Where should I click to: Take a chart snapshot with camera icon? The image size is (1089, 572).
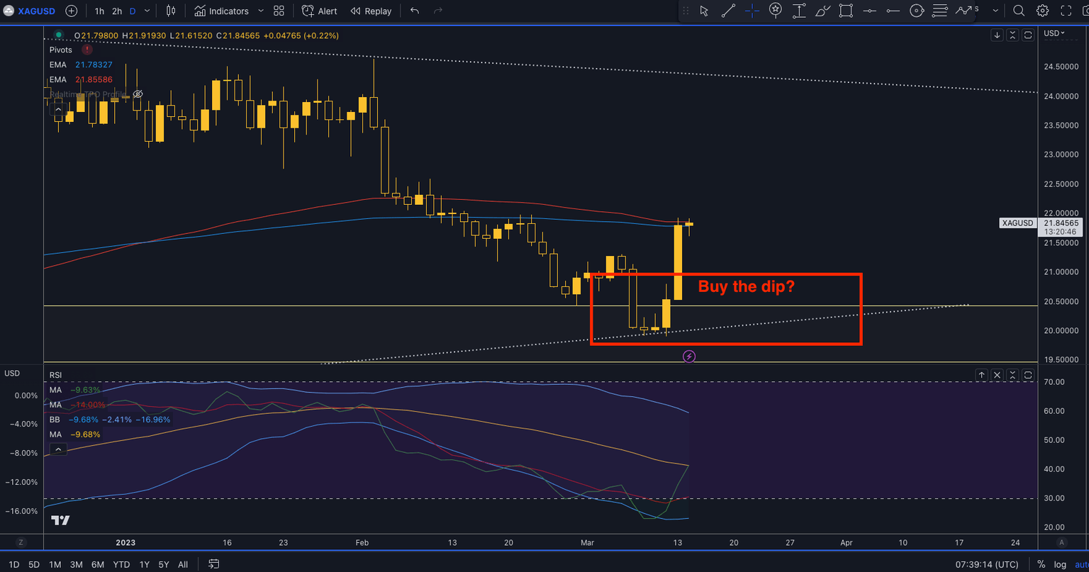pos(1087,11)
